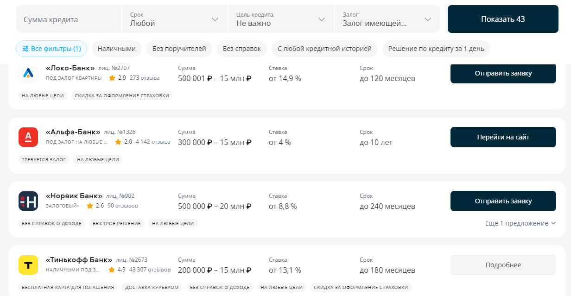The height and width of the screenshot is (296, 571).
Task: Click the Alfa-Bank red logo icon
Action: click(x=28, y=137)
